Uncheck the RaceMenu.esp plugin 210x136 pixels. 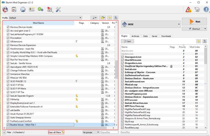tap(123, 128)
